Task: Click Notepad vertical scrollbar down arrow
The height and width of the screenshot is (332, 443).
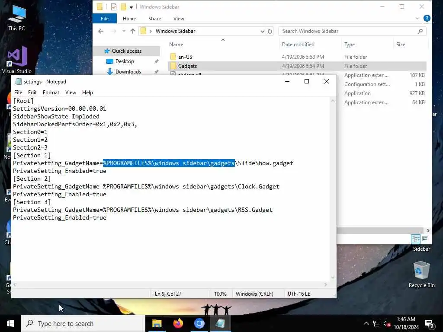Action: [333, 278]
